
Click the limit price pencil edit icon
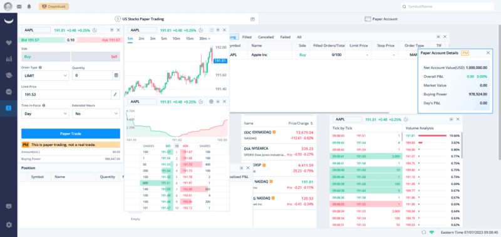click(x=115, y=95)
